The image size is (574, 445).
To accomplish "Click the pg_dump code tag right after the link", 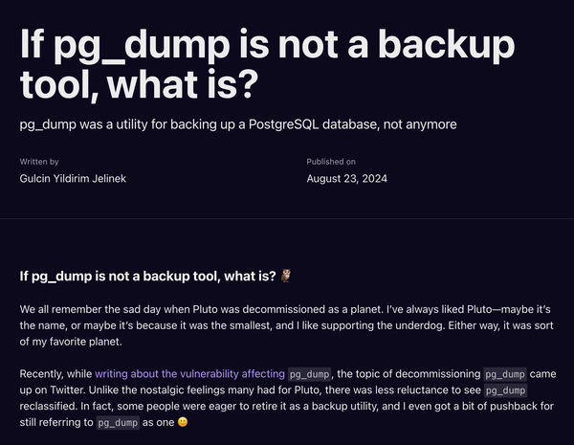I will pyautogui.click(x=310, y=373).
